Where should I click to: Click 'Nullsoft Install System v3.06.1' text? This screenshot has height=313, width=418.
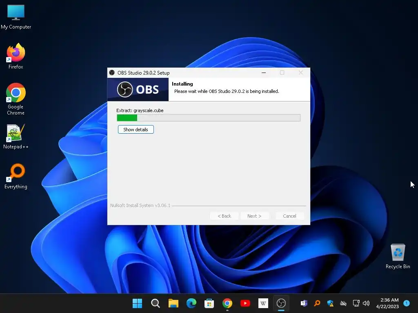(x=140, y=205)
